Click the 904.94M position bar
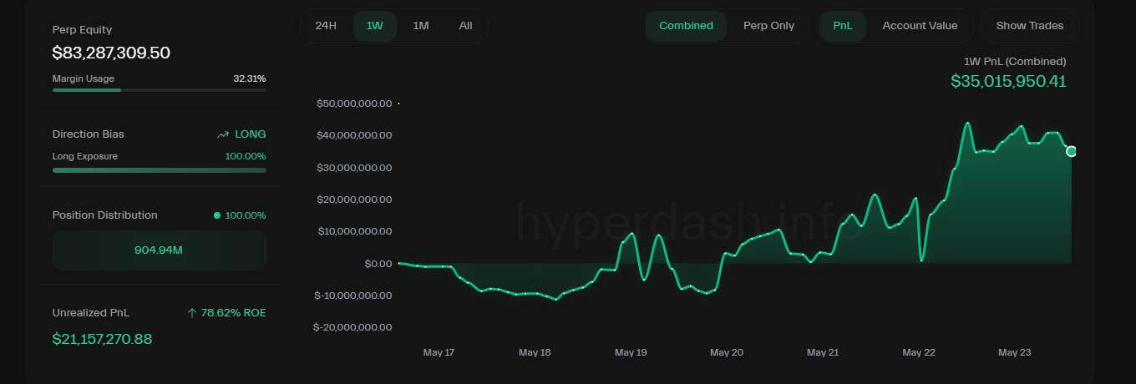Screen dimensions: 1136x384 159,250
